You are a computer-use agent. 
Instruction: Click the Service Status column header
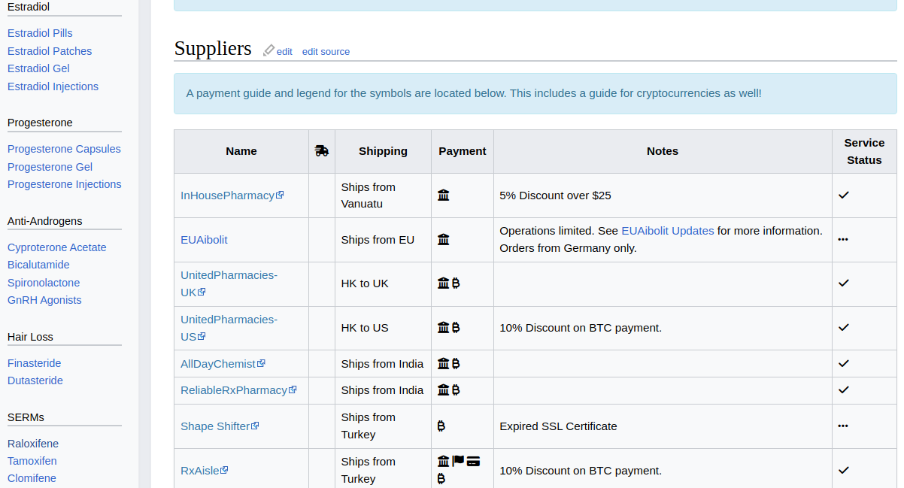coord(864,151)
